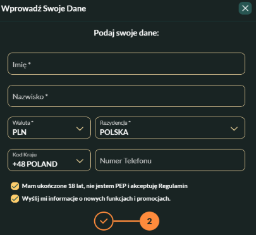Focus the Nazwisko input field

click(126, 96)
